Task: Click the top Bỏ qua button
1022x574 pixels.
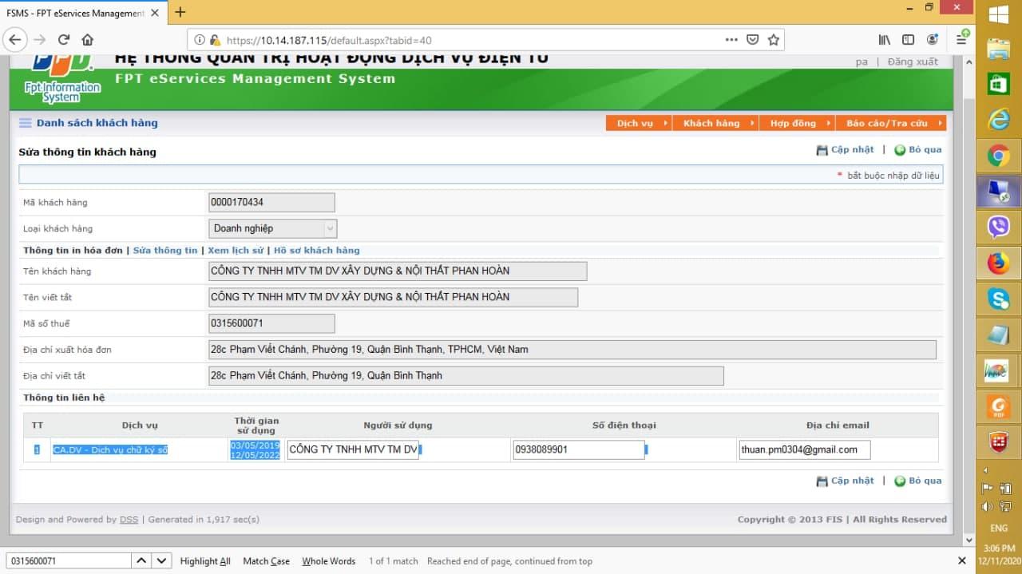Action: tap(918, 149)
